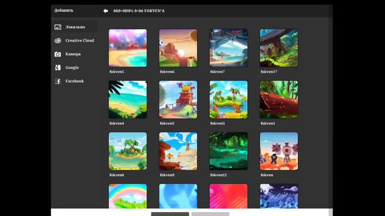This screenshot has height=216, width=385.
Task: Click the fokven6 file name
Action: [167, 72]
